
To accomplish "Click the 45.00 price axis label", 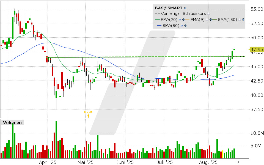I will 257,67.
